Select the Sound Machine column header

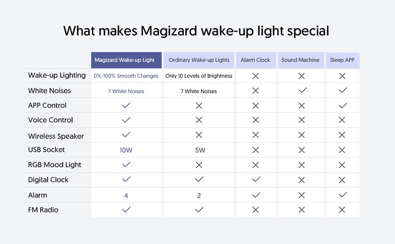(x=301, y=60)
